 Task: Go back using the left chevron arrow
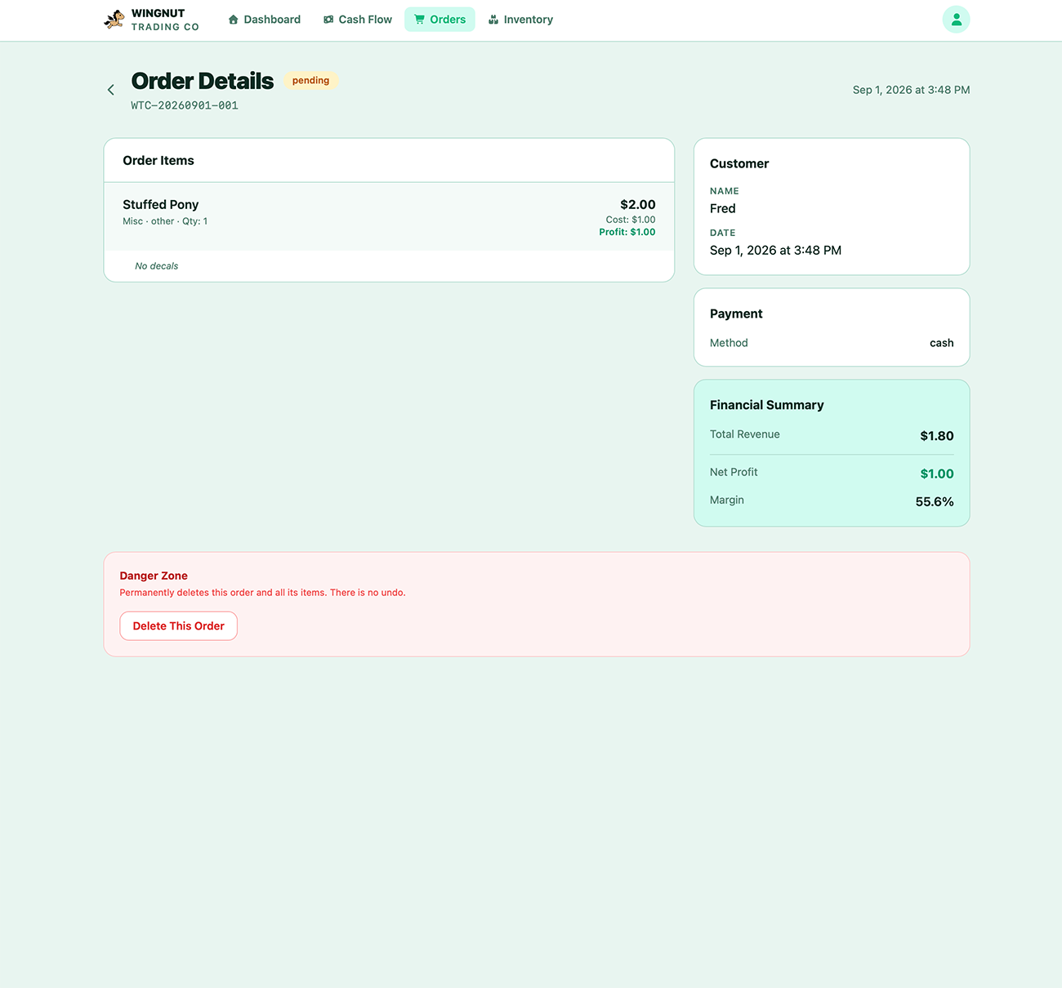point(111,90)
